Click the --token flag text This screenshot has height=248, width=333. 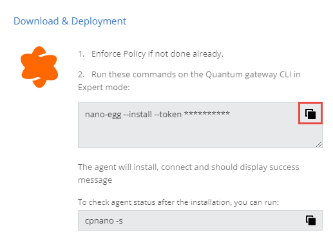(168, 114)
